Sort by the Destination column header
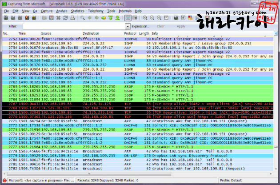The width and height of the screenshot is (280, 185). click(x=91, y=33)
